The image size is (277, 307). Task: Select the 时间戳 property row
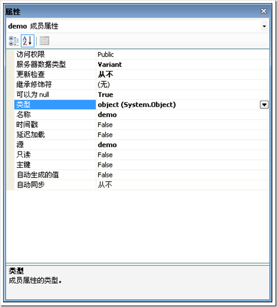click(x=55, y=125)
